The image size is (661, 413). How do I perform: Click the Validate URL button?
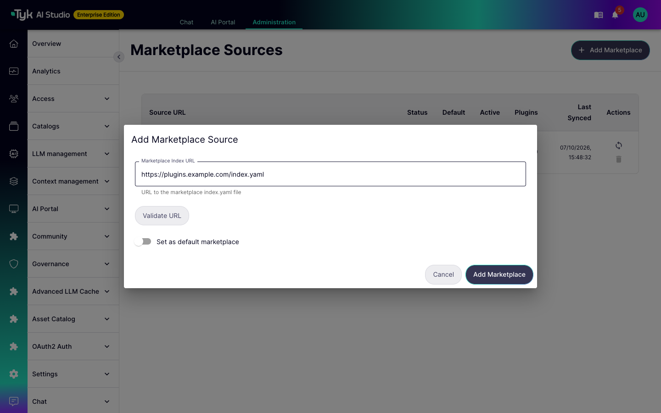pos(162,216)
